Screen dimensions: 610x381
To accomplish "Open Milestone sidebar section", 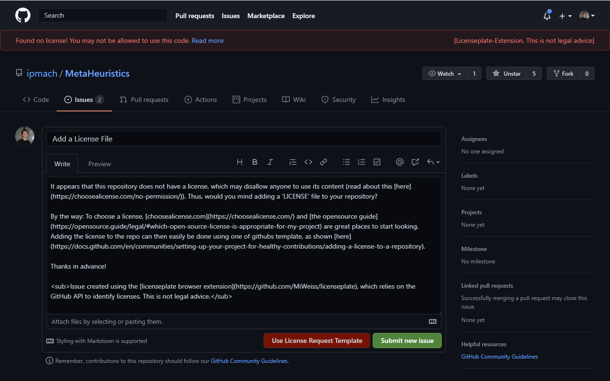I will click(474, 249).
